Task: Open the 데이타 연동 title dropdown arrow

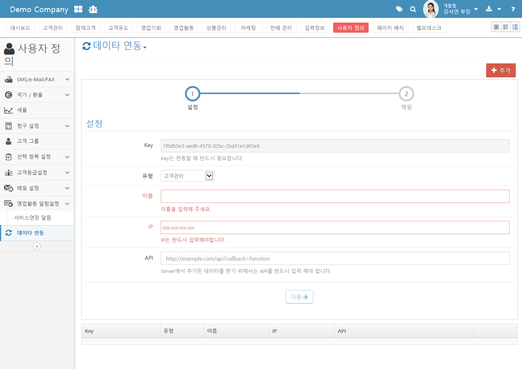Action: click(145, 47)
